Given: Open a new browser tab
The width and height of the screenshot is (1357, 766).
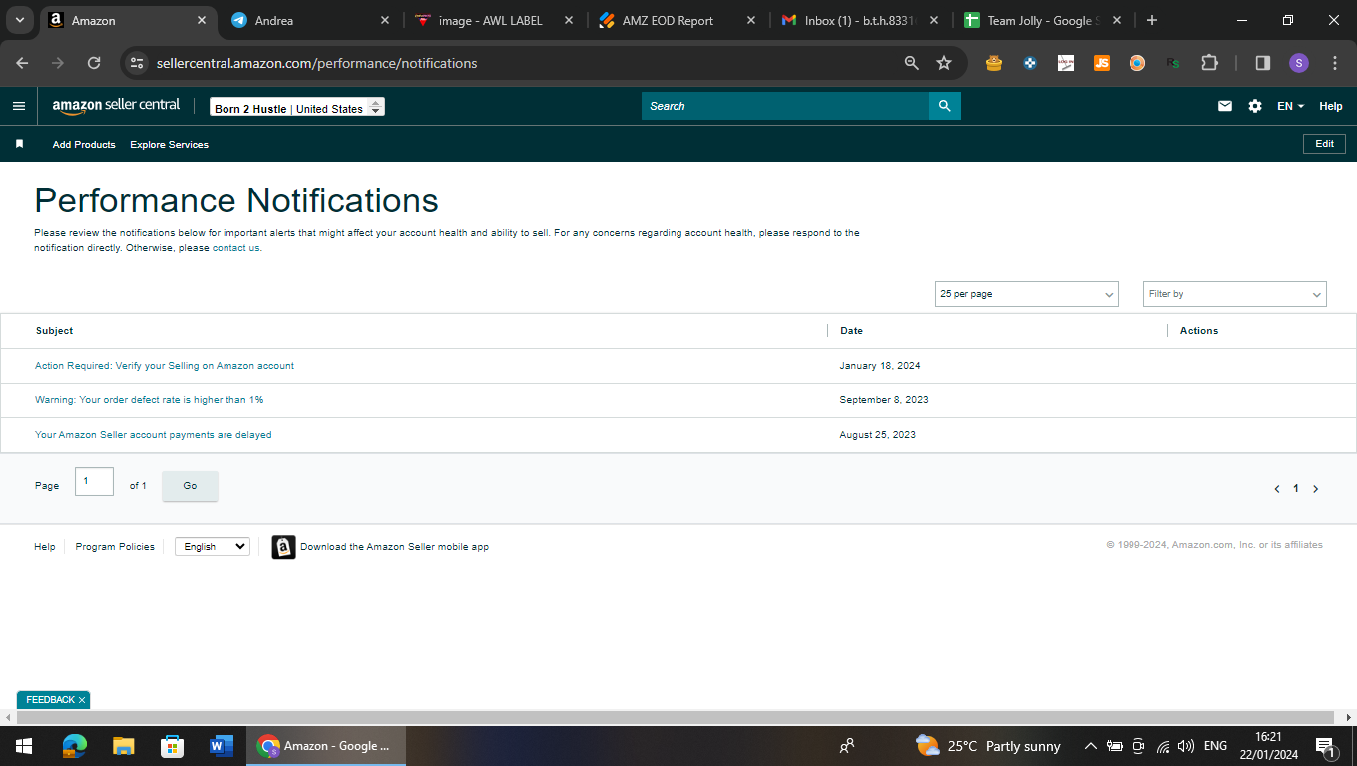Looking at the screenshot, I should (x=1152, y=20).
